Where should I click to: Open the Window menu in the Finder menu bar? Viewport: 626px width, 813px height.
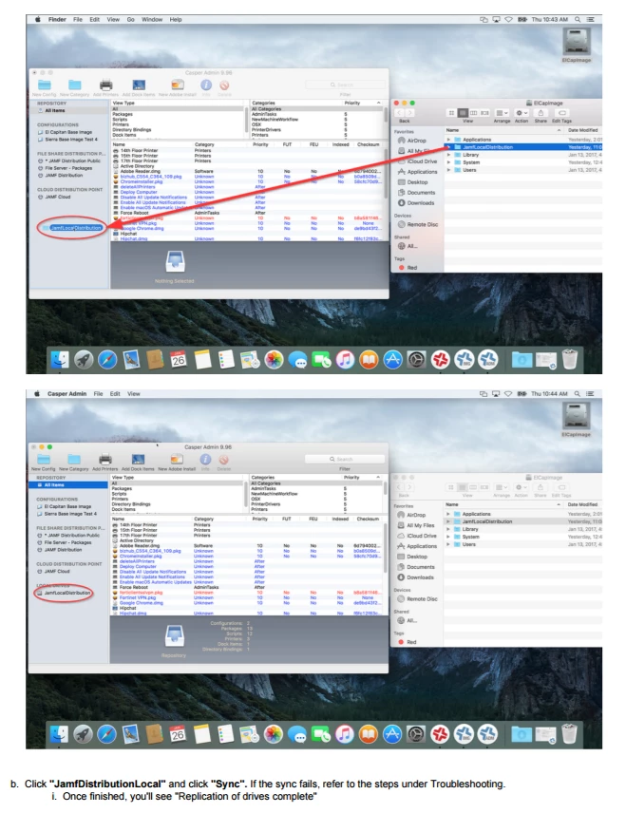pyautogui.click(x=152, y=19)
